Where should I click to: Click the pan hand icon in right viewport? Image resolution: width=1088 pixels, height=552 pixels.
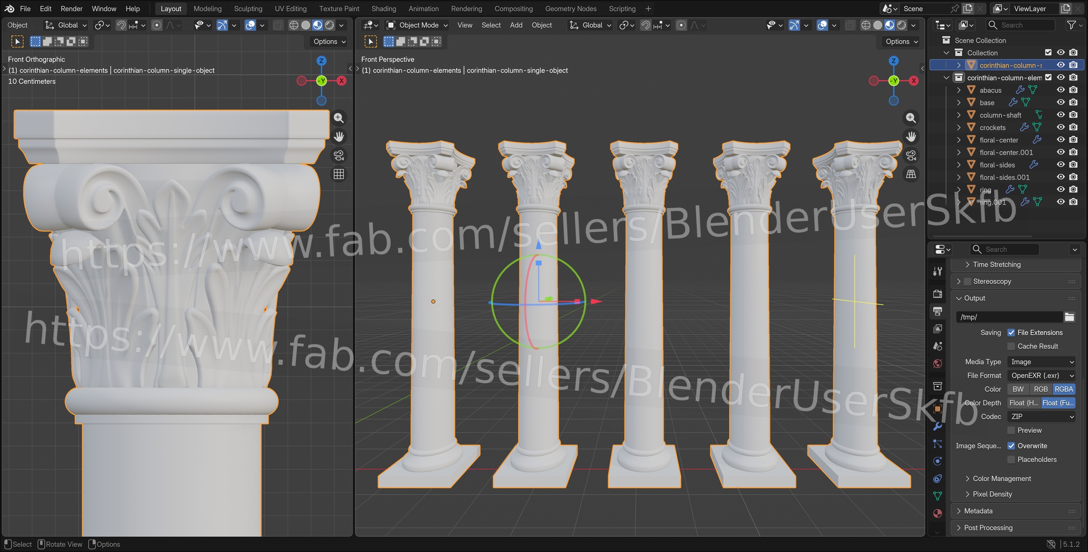click(911, 137)
